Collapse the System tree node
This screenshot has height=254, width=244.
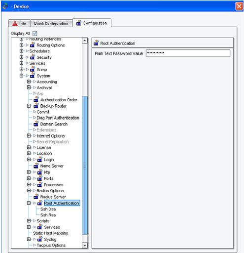[x=21, y=76]
